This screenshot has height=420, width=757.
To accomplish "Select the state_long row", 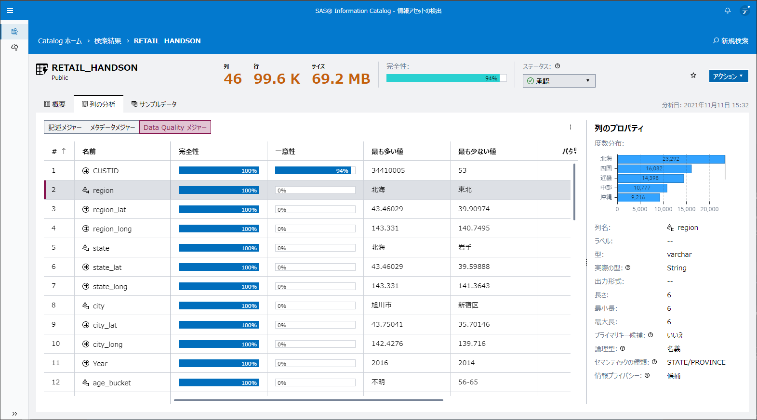I will click(307, 286).
